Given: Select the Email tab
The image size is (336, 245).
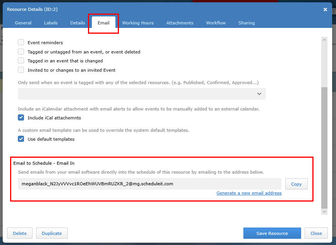Looking at the screenshot, I should (103, 23).
